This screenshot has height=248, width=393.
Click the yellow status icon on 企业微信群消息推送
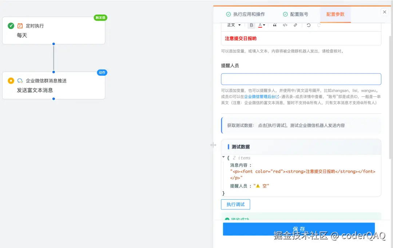click(11, 81)
